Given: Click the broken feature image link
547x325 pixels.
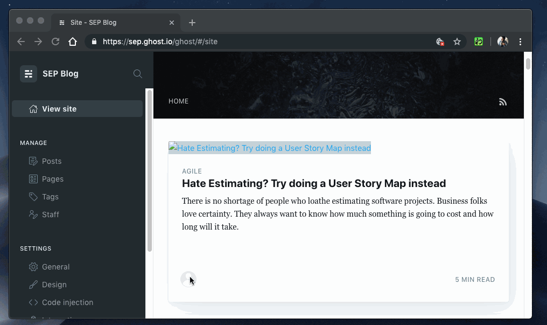Looking at the screenshot, I should [x=270, y=148].
